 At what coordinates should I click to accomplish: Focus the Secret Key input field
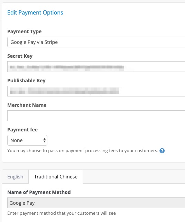(x=96, y=66)
